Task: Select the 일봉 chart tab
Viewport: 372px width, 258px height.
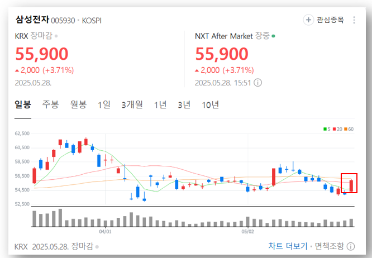Action: (x=23, y=104)
